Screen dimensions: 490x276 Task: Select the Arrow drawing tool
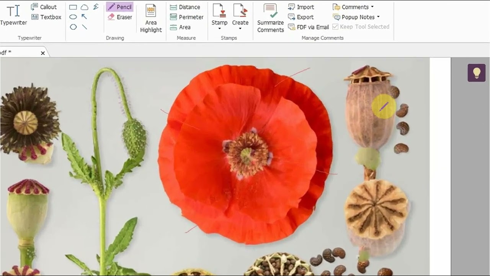85,17
